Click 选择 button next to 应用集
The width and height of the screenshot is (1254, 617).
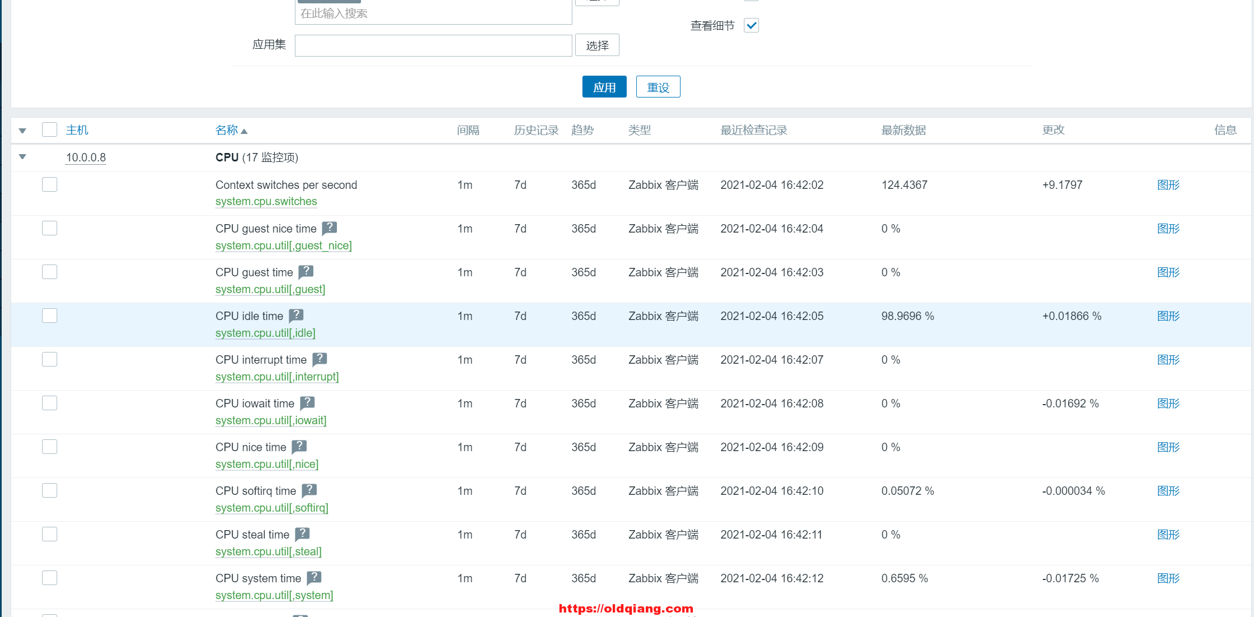(597, 45)
